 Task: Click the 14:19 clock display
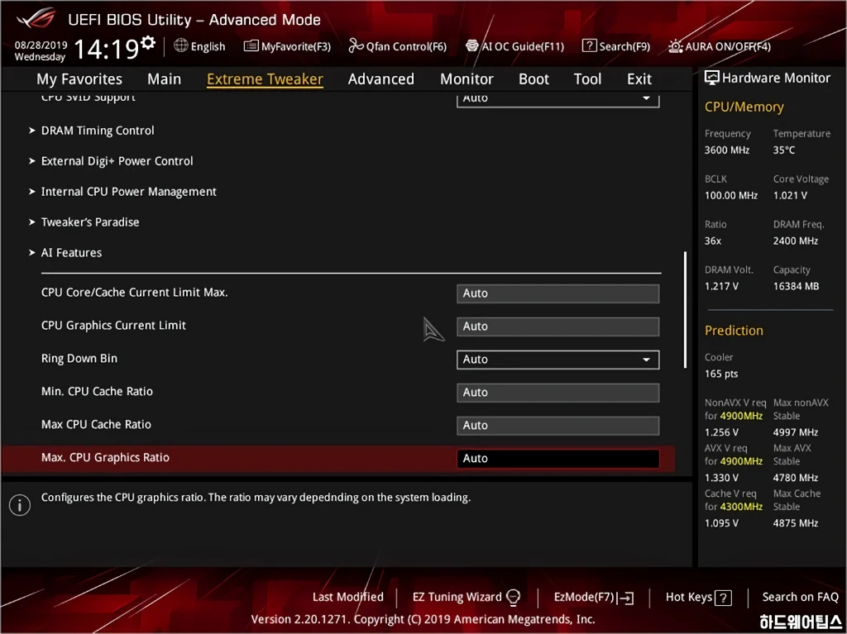pos(107,49)
